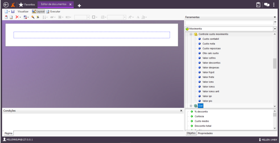Save document with floppy disk icon
280x143 pixels.
13,11
